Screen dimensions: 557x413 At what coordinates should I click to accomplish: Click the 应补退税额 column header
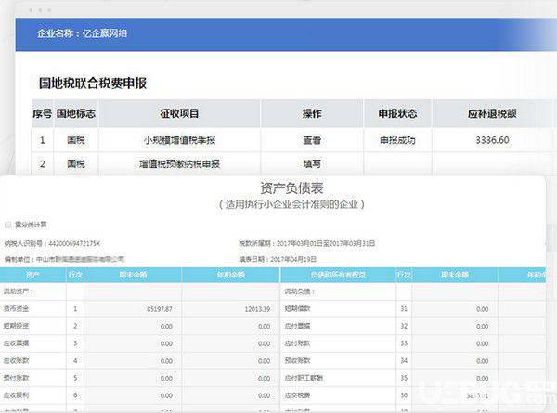pos(492,113)
